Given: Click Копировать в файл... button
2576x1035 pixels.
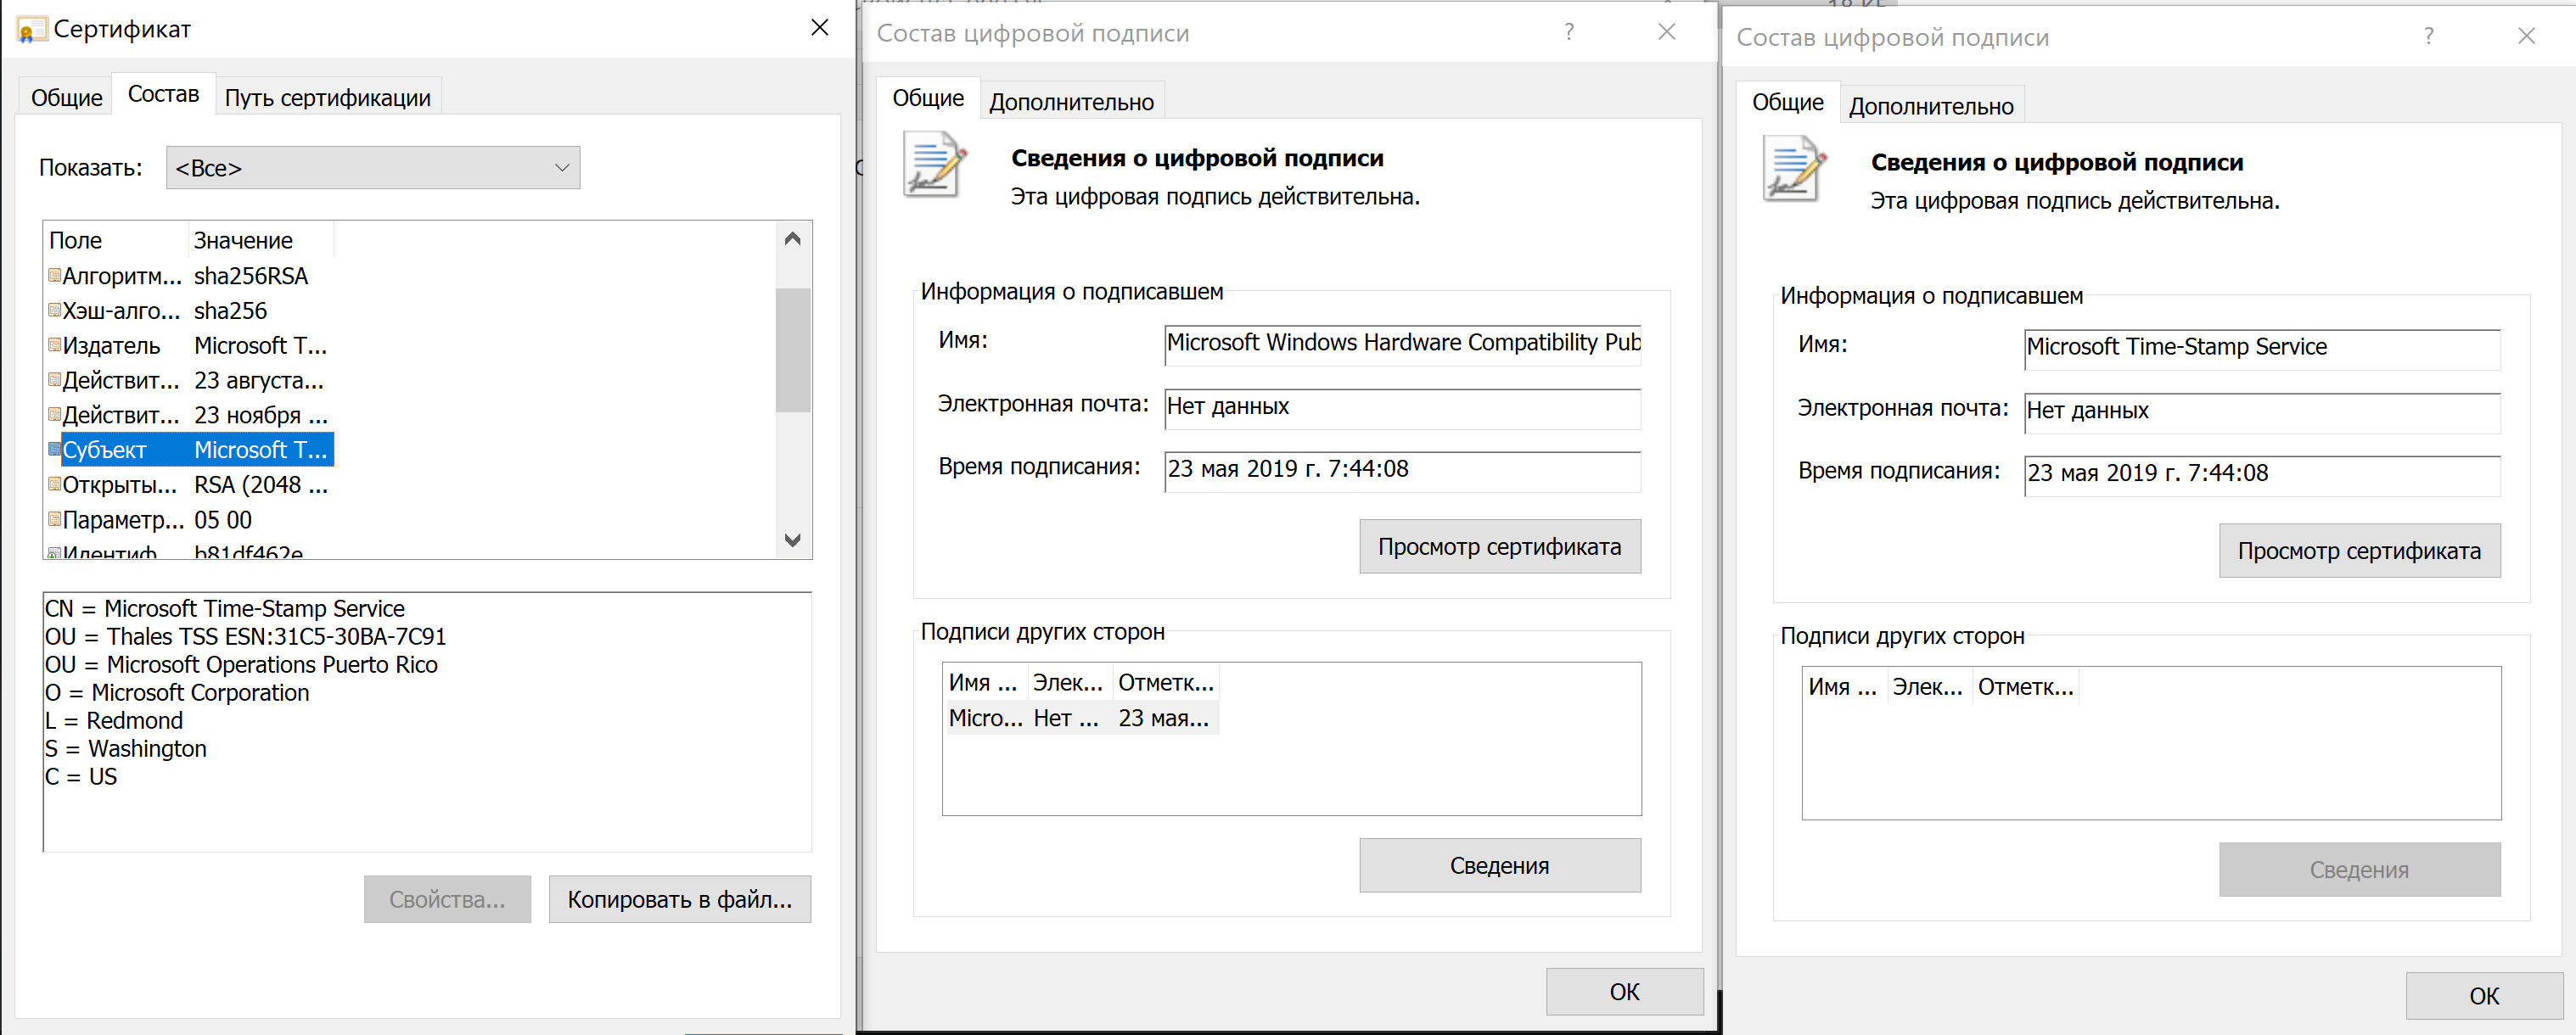Looking at the screenshot, I should (680, 899).
